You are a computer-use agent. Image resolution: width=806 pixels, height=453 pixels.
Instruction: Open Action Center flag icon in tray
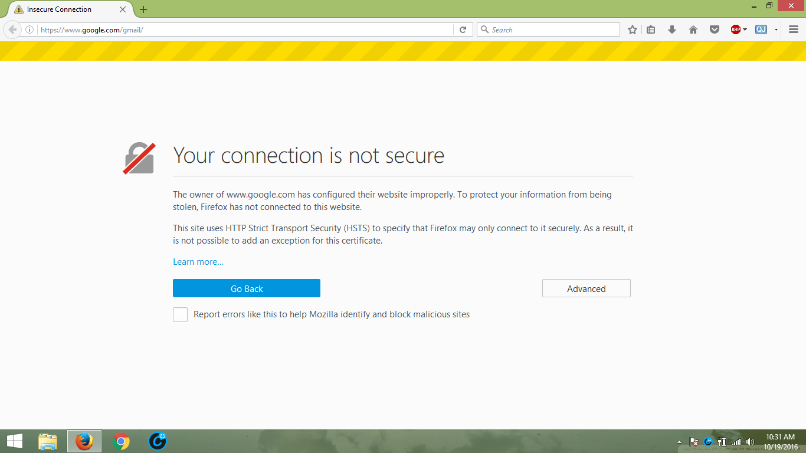[x=694, y=441]
